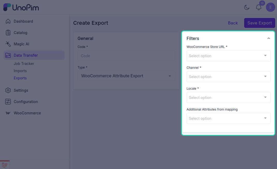The height and width of the screenshot is (169, 277).
Task: Click the Dashboard home icon
Action: 8,21
